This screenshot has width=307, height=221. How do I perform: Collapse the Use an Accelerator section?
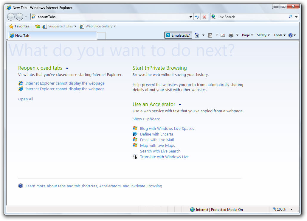coord(180,105)
